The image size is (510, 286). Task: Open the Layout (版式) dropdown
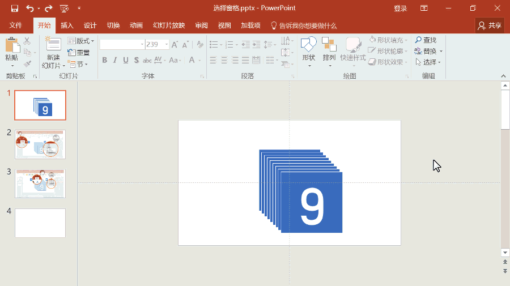tap(81, 41)
